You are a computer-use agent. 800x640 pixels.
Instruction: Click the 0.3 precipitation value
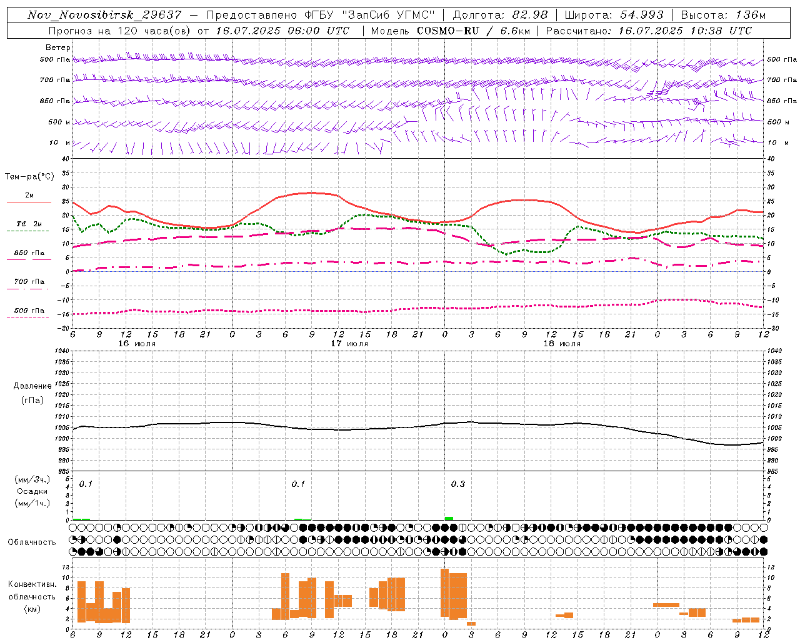pyautogui.click(x=458, y=484)
